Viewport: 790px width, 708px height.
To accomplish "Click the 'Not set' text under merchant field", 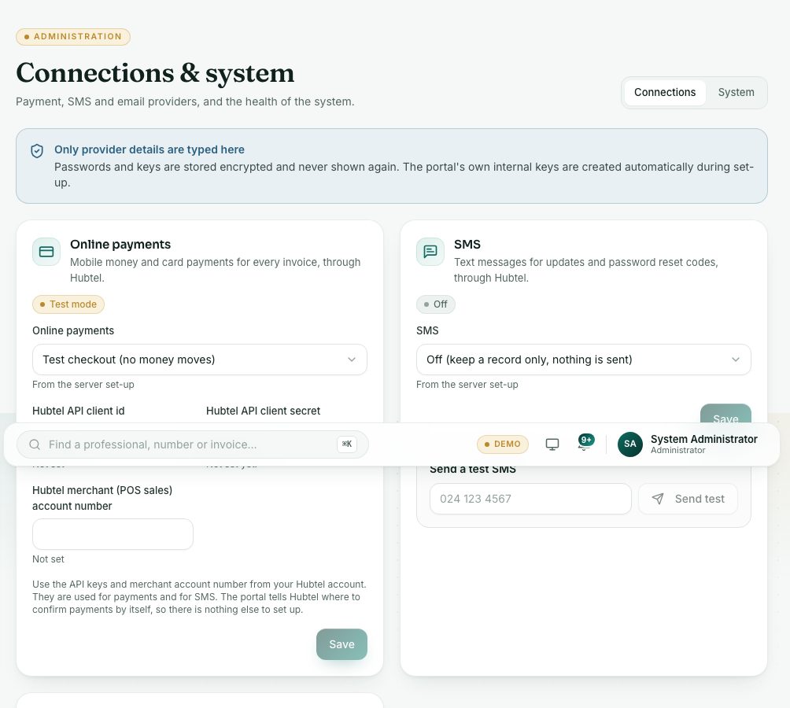I will point(48,559).
